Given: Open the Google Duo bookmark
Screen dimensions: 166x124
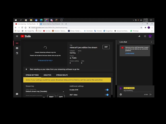Looking at the screenshot, I should point(108,31).
